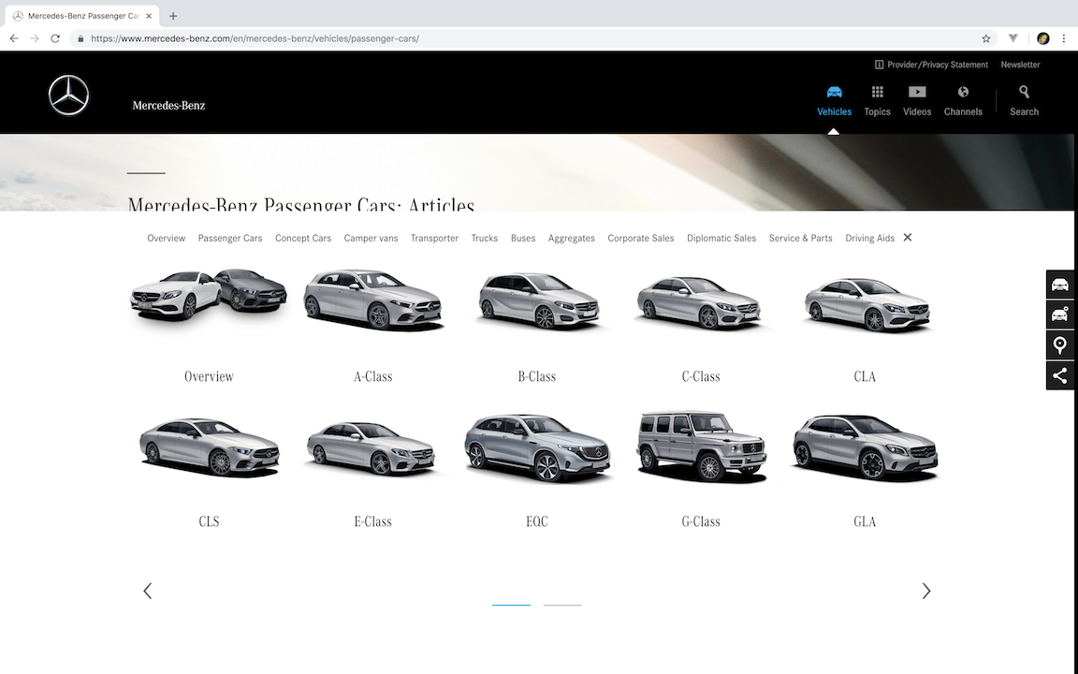Open the Topics grid icon

pyautogui.click(x=877, y=92)
